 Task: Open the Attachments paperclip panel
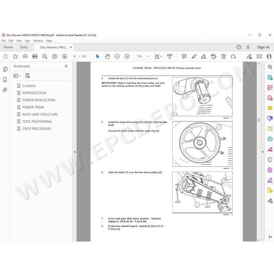tap(5, 90)
